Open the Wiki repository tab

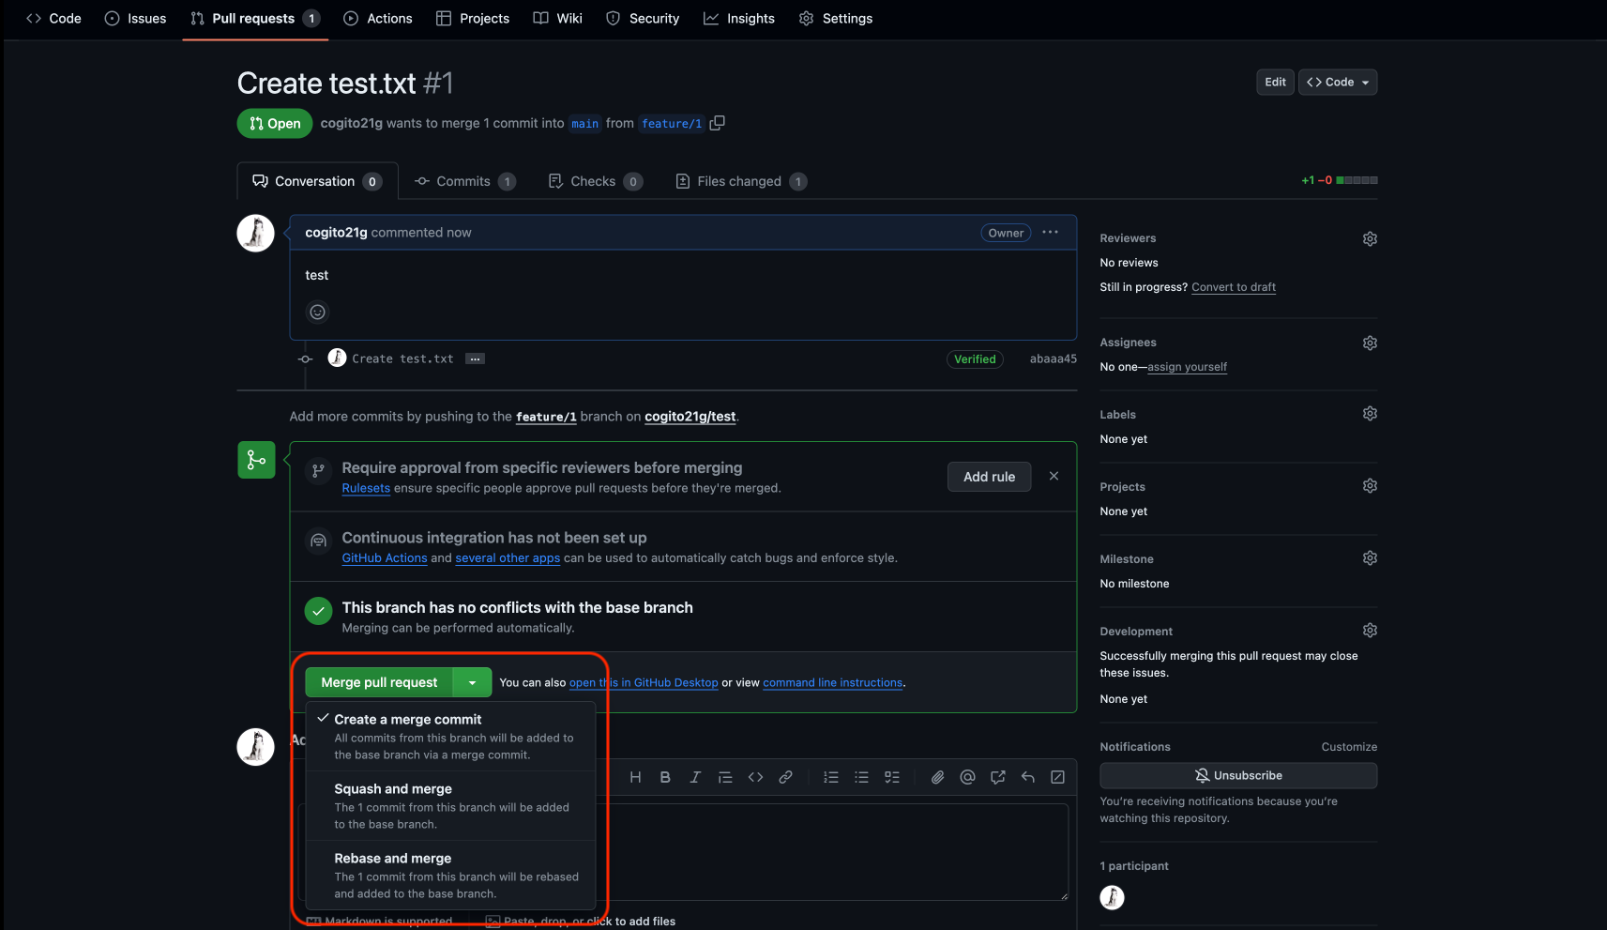pos(558,18)
